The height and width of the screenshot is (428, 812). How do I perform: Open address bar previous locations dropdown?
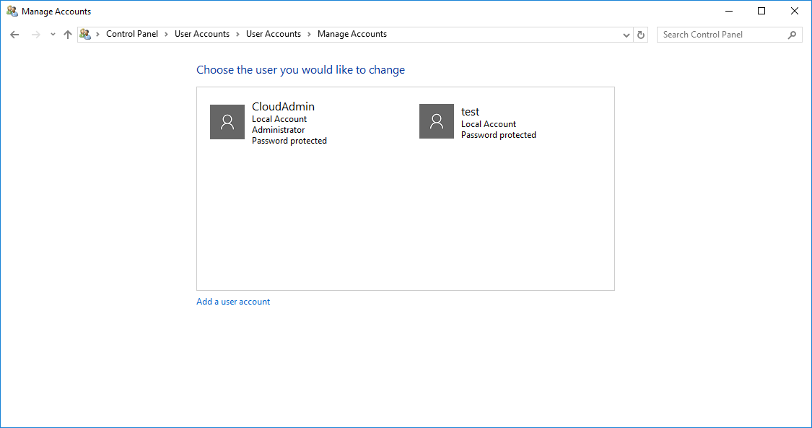click(x=627, y=35)
